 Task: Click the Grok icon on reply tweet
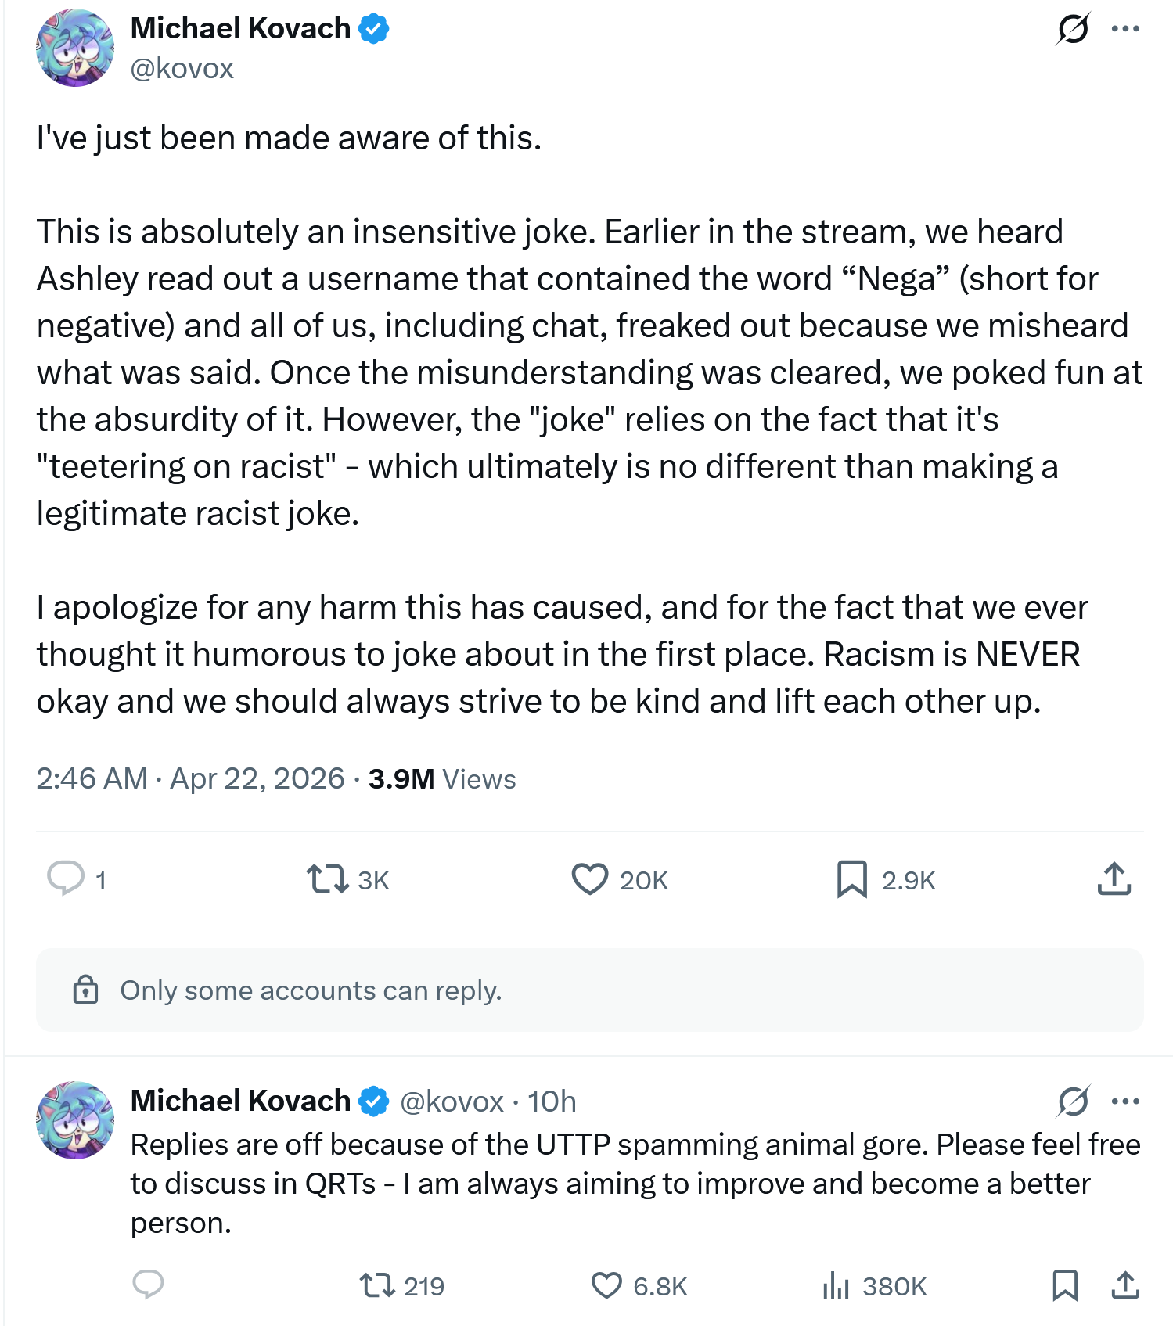click(x=1072, y=1101)
